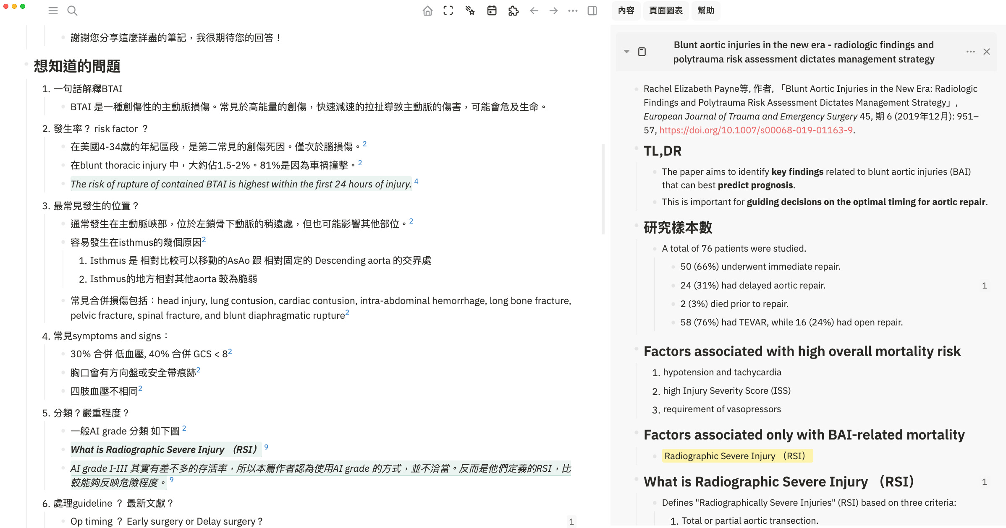
Task: Open footnote 2 after 在美國4-34歲 line
Action: click(x=364, y=144)
